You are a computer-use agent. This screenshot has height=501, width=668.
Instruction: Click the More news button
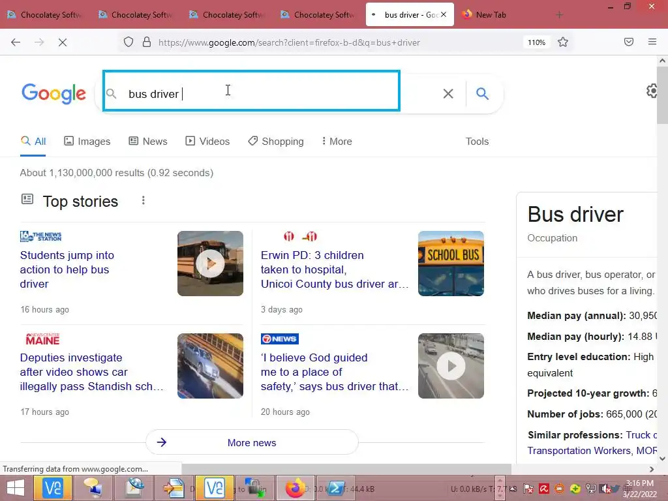252,443
